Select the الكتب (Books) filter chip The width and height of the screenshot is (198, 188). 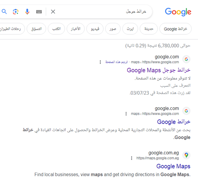tap(56, 29)
